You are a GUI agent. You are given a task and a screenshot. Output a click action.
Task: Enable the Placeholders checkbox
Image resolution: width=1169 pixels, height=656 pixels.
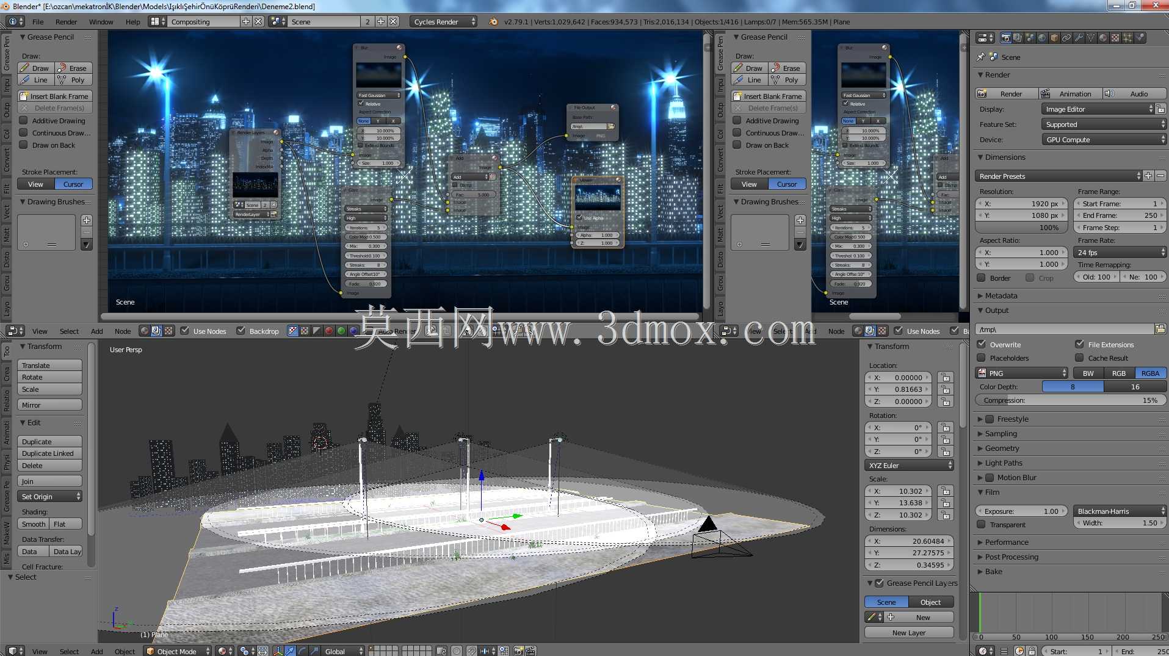(x=982, y=358)
